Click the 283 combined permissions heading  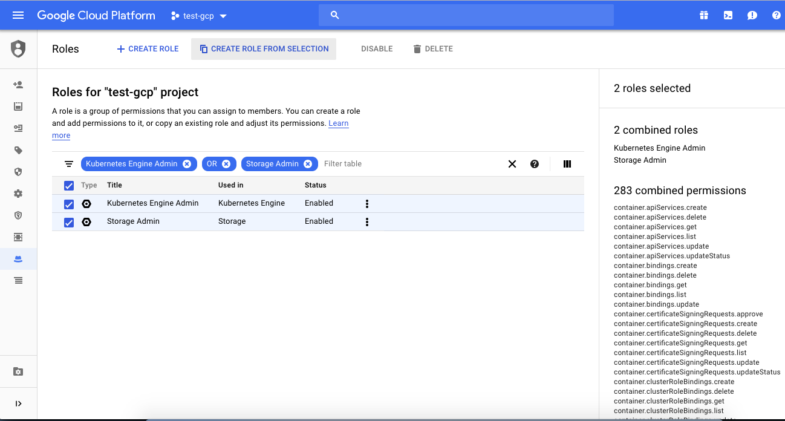tap(680, 191)
